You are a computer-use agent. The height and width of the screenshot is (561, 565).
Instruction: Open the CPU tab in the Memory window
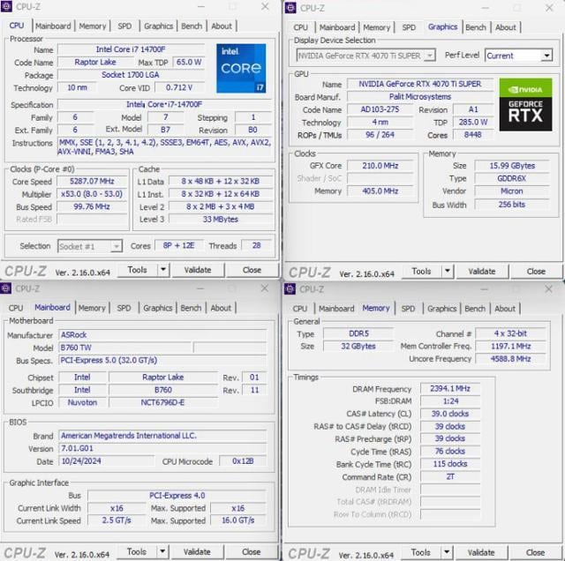[300, 309]
